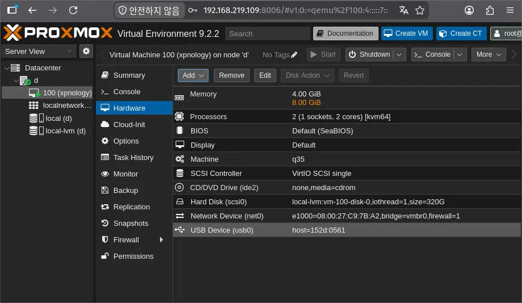
Task: Edit tags with the pencil icon
Action: point(294,55)
